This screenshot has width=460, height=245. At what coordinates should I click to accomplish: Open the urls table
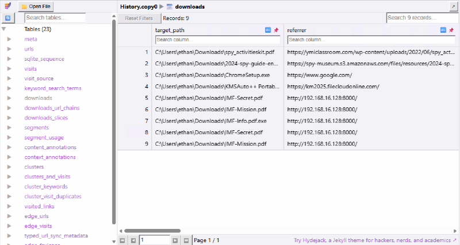pyautogui.click(x=29, y=49)
